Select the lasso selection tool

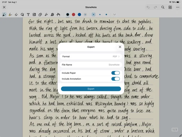(22, 14)
